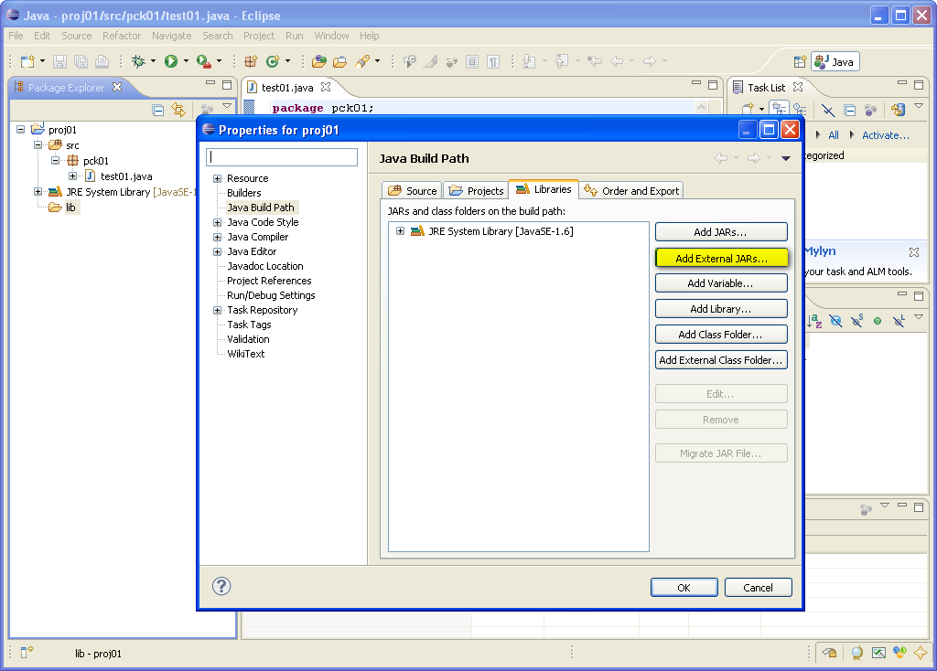The image size is (937, 671).
Task: Click the External Tools run icon
Action: coord(204,61)
